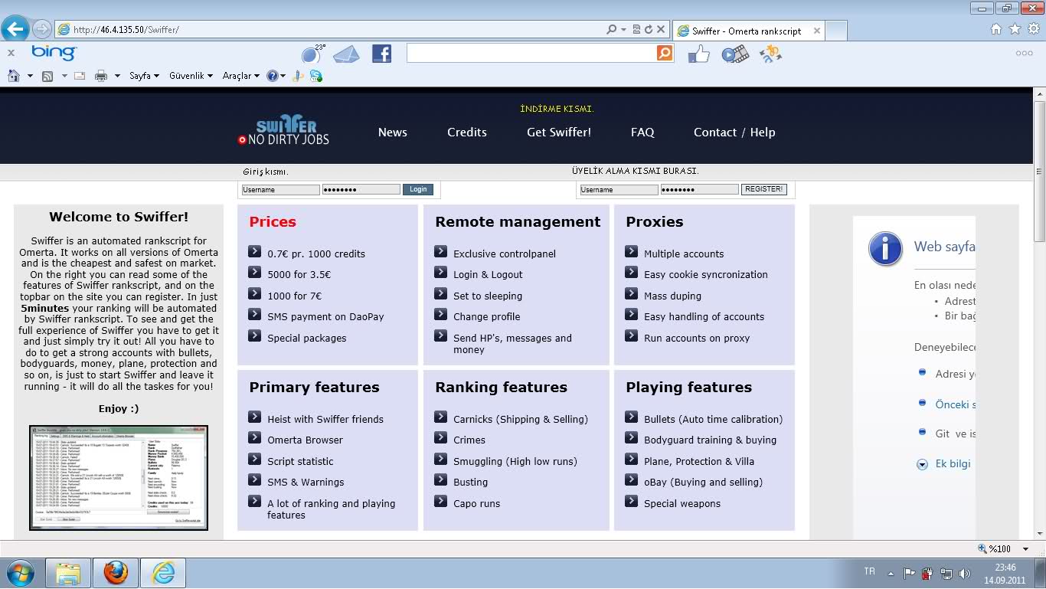Close the Swiffer - Omerta rankscript tab
Screen dimensions: 1046x589
tap(816, 31)
